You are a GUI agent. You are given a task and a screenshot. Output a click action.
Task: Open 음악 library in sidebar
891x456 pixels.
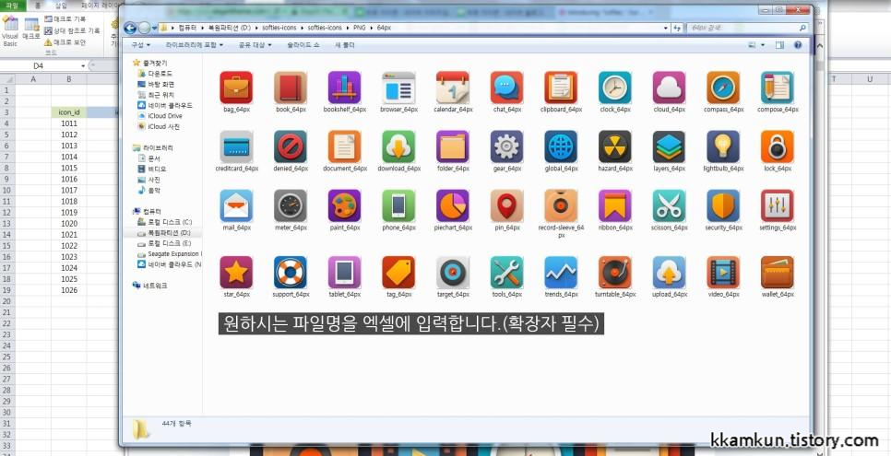click(149, 191)
